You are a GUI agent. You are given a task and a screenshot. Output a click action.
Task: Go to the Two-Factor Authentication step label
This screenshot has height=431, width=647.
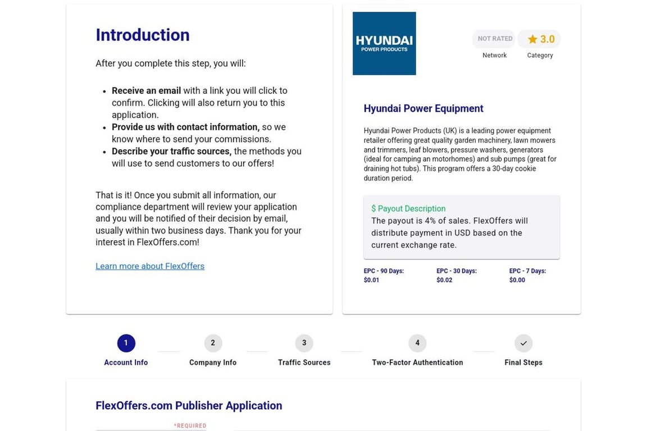[x=418, y=363]
